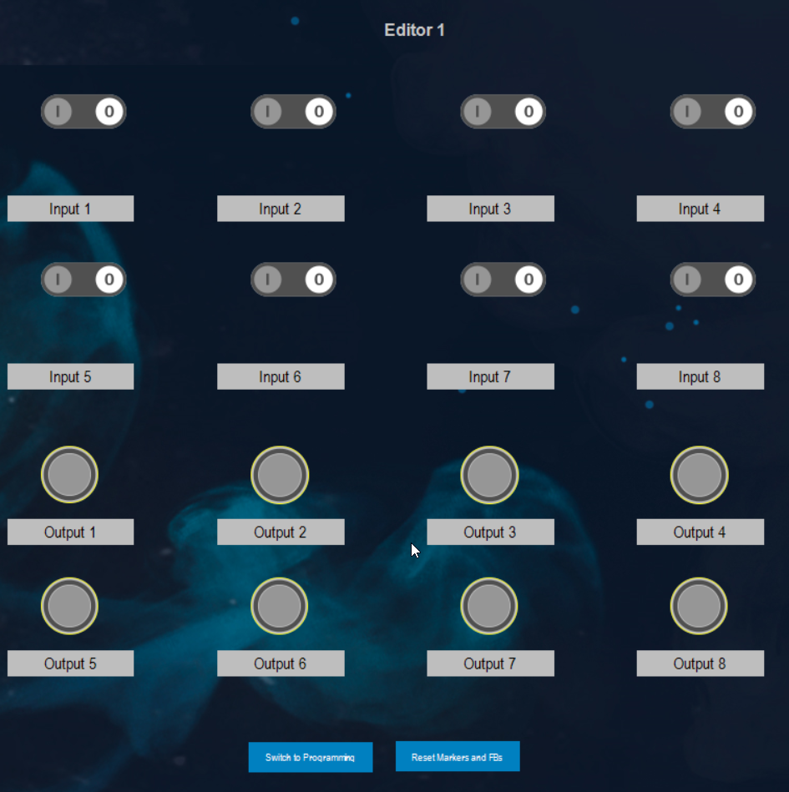Screen dimensions: 789x792
Task: Toggle the switch above Input 8
Action: 712,280
